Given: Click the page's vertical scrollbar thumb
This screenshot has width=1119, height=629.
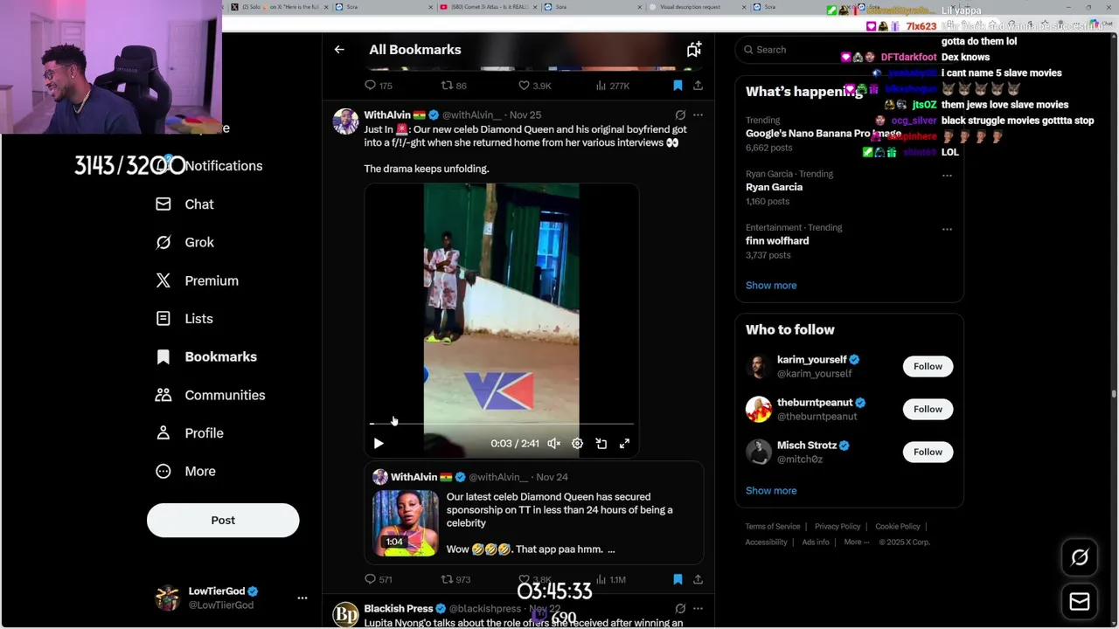Looking at the screenshot, I should tap(1114, 395).
